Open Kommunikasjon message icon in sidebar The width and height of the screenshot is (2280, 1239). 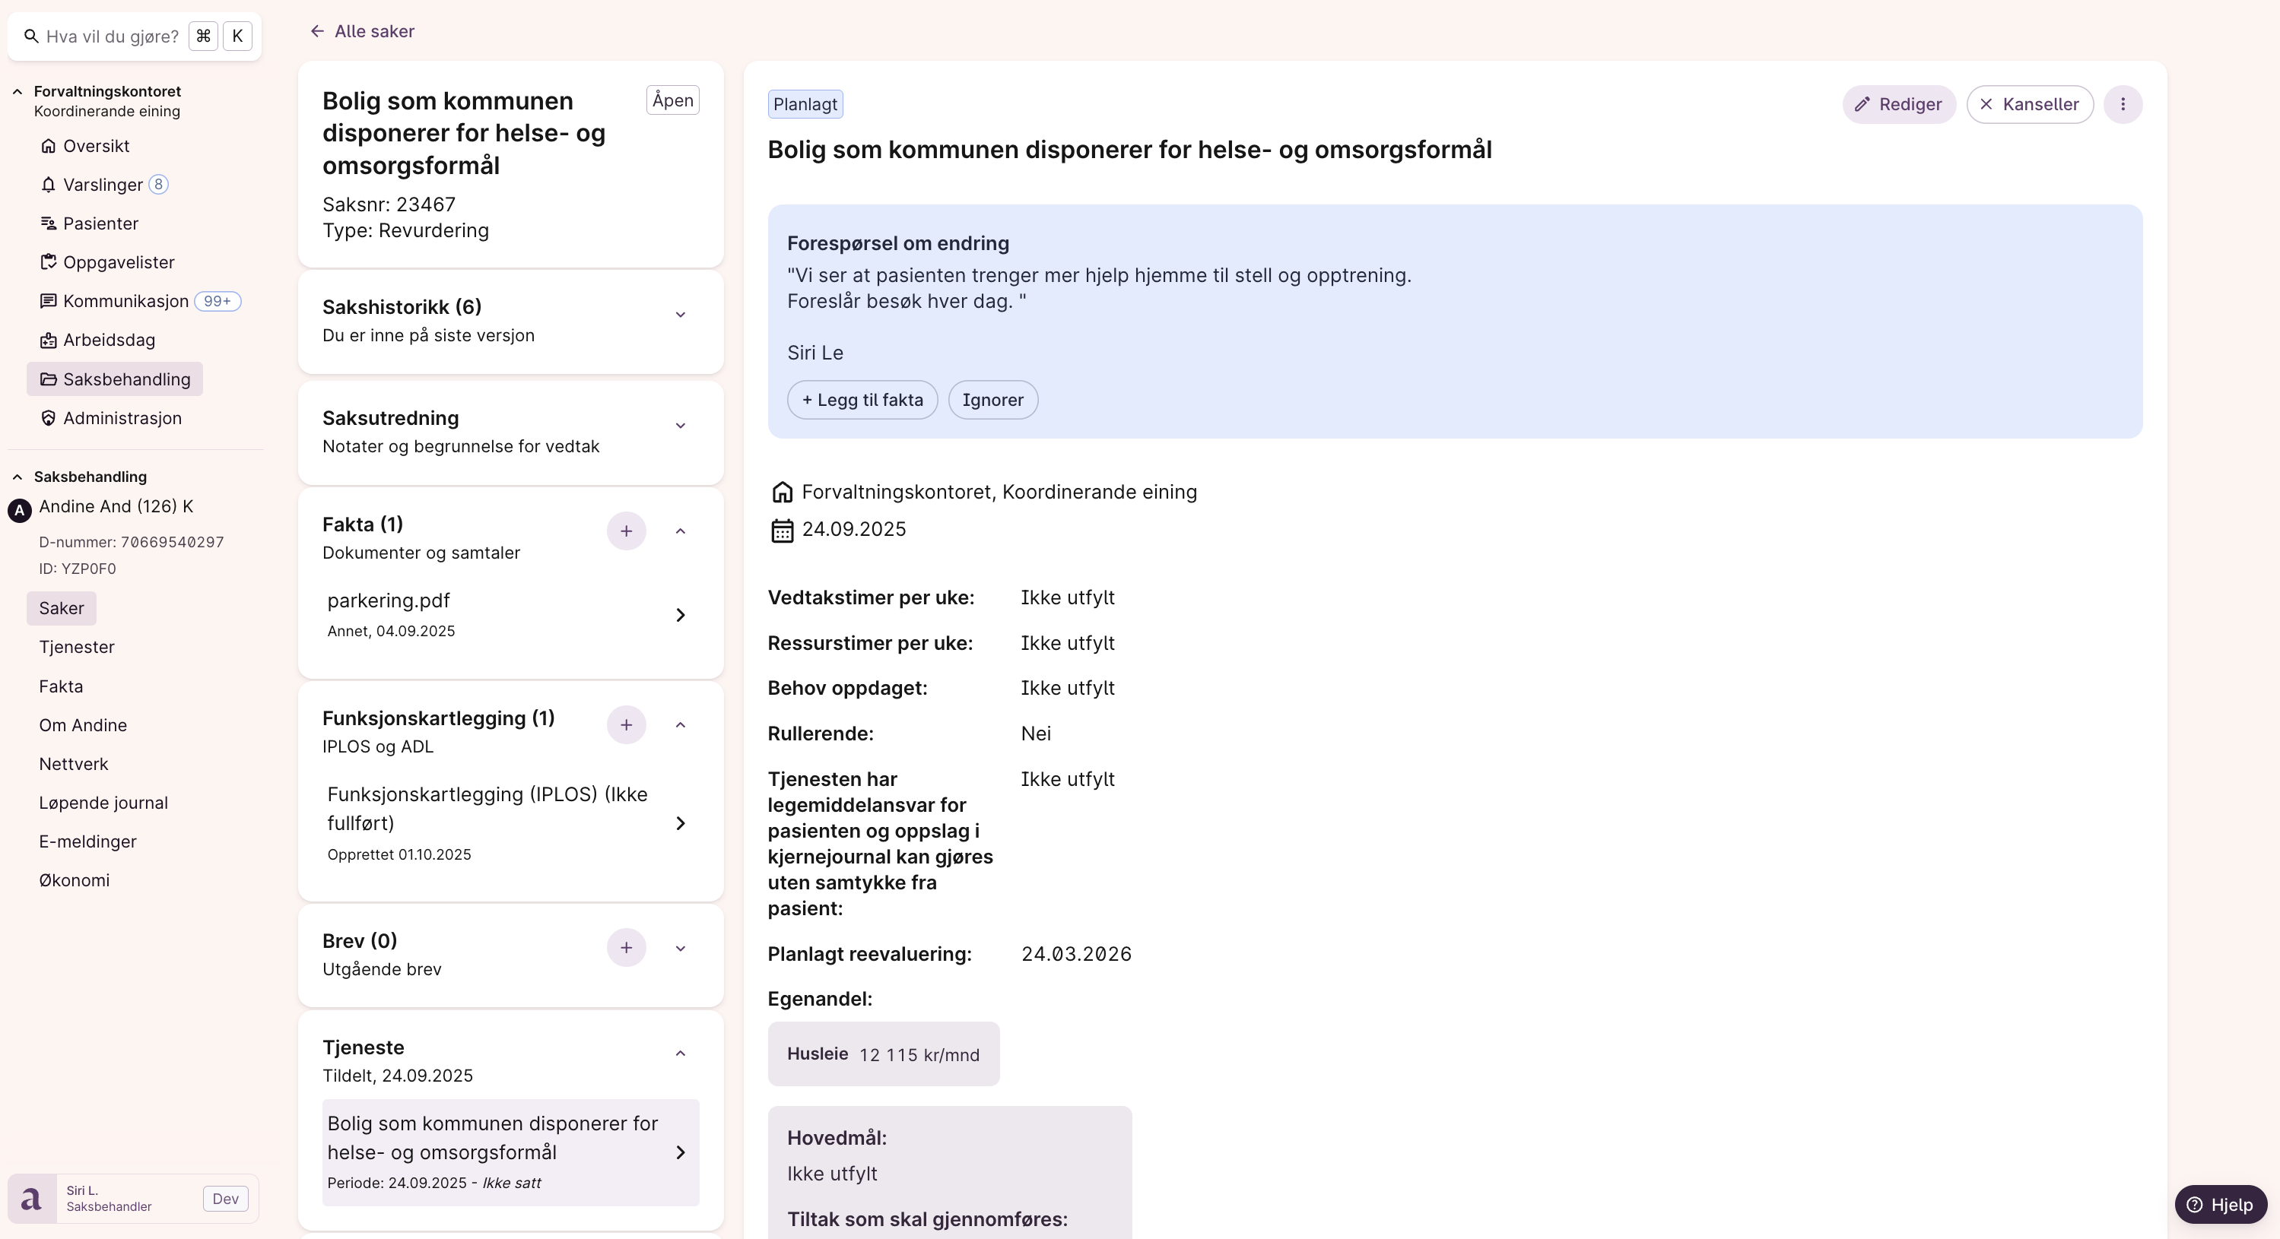tap(49, 302)
